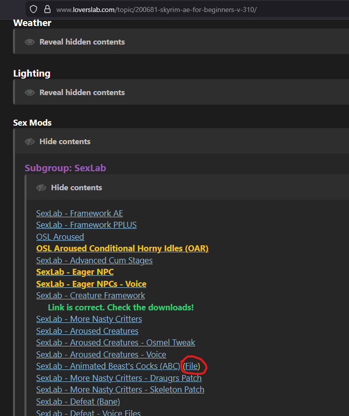Open SexLab - Advanced Cum Stages link

point(94,260)
